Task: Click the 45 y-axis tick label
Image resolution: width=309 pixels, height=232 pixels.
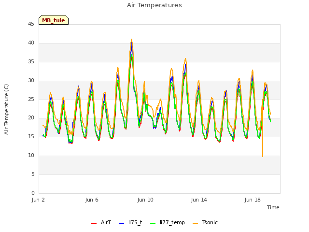Action: 31,24
